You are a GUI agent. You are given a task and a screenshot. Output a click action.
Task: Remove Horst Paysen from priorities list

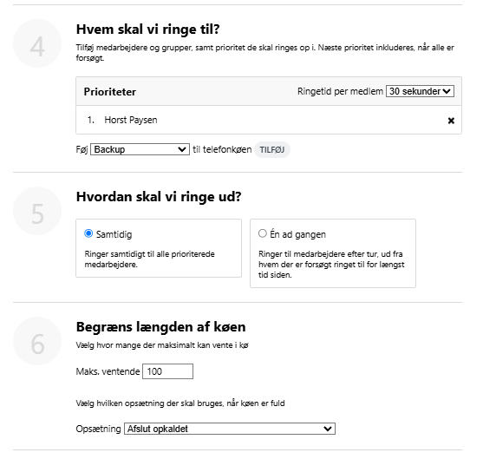tap(451, 121)
